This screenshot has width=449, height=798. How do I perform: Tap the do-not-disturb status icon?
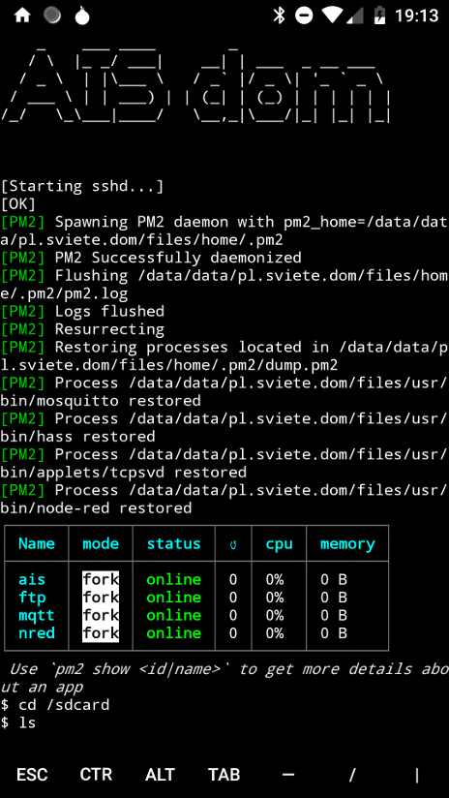click(304, 15)
